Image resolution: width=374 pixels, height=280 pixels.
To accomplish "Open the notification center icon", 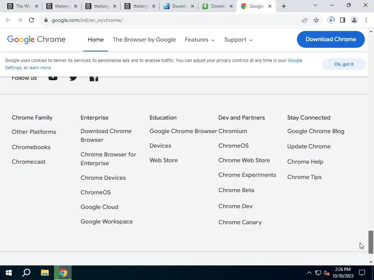I will click(x=362, y=273).
